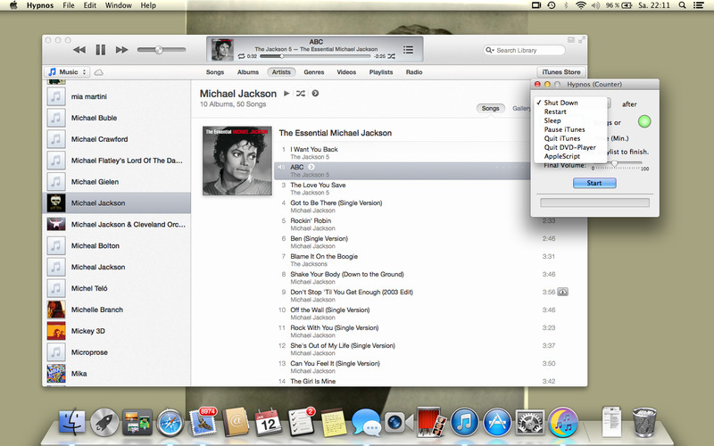Select artist Michel Teló in sidebar
Screen dimensions: 714x446
click(117, 288)
